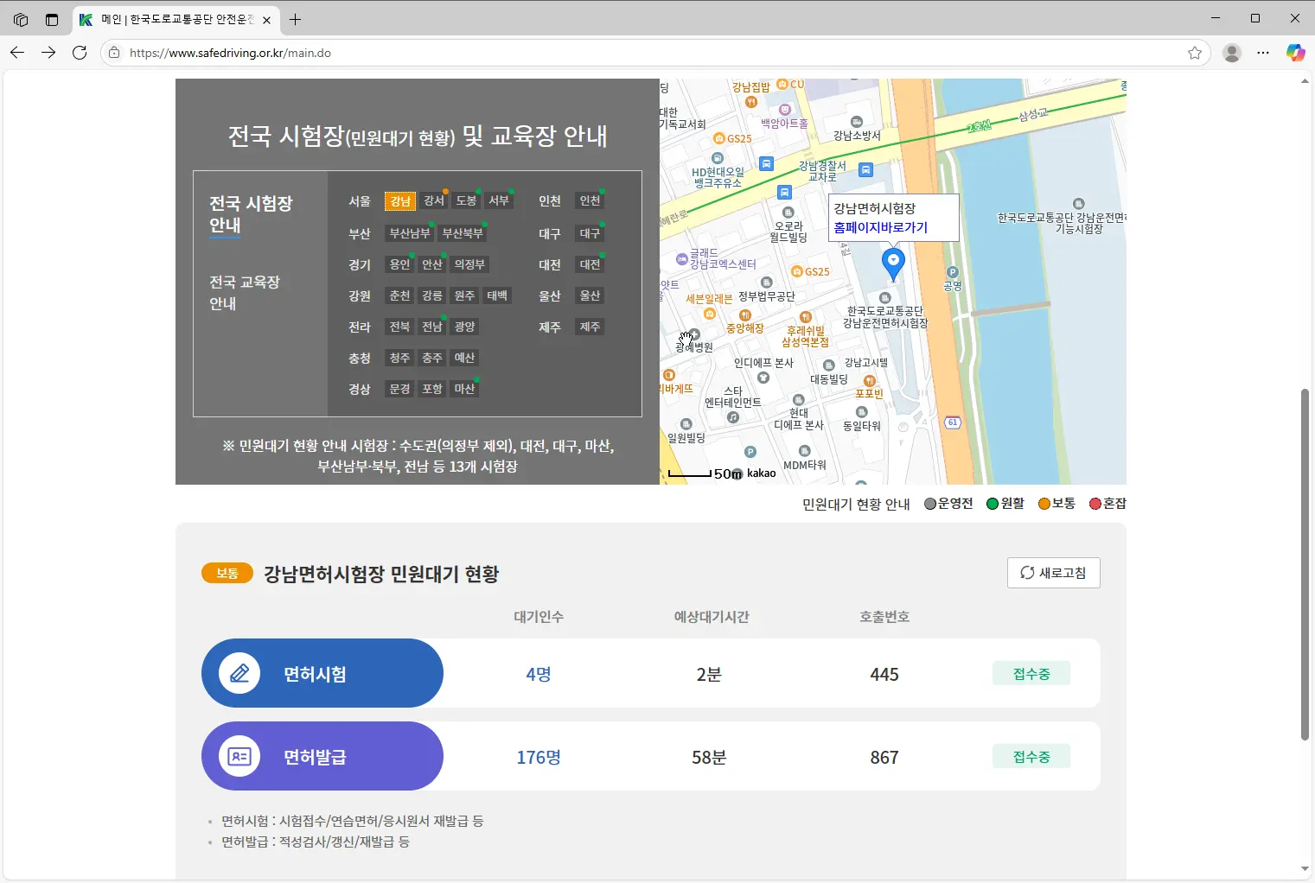This screenshot has width=1315, height=883.
Task: Select the 강남 test center
Action: tap(399, 200)
